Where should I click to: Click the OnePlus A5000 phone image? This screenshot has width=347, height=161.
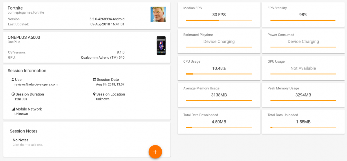click(x=161, y=46)
